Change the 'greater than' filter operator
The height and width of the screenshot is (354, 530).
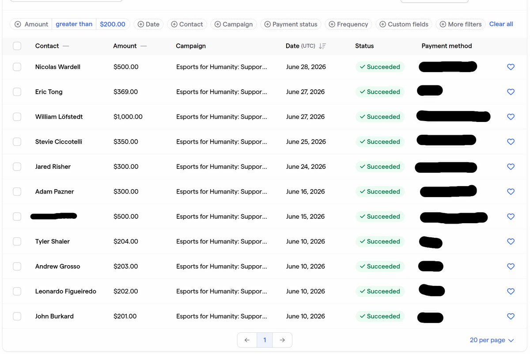point(74,24)
